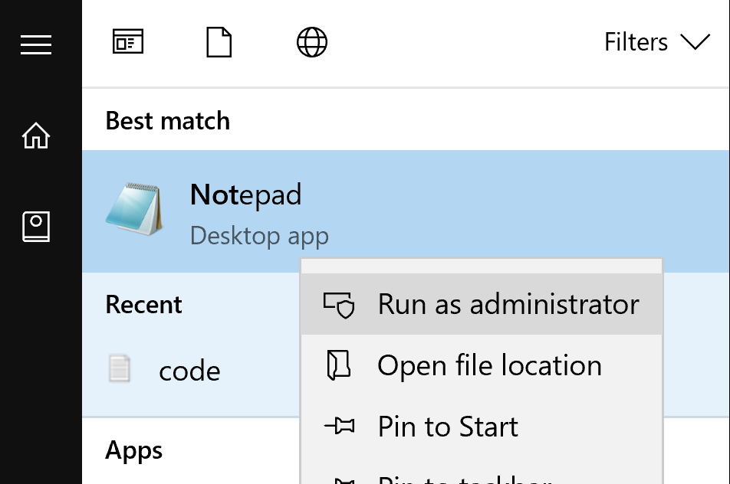Click the pin icon next to Pin to Start

tap(339, 426)
